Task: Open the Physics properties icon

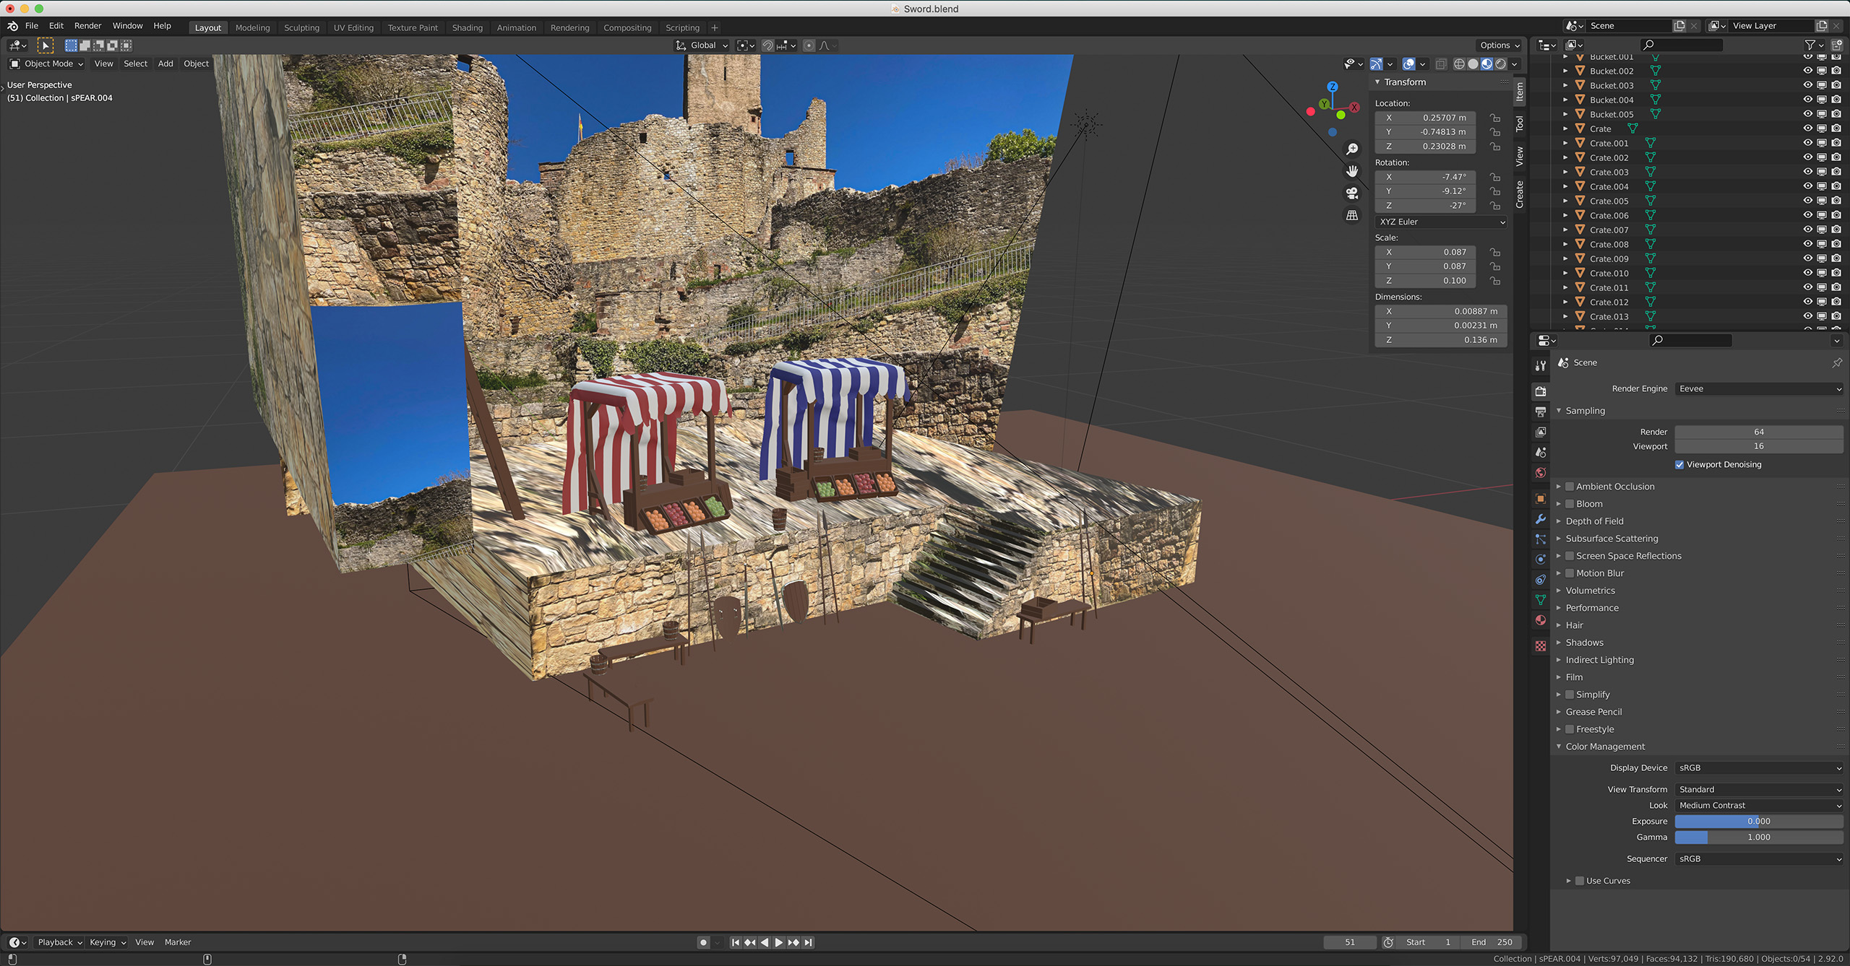Action: [1541, 560]
